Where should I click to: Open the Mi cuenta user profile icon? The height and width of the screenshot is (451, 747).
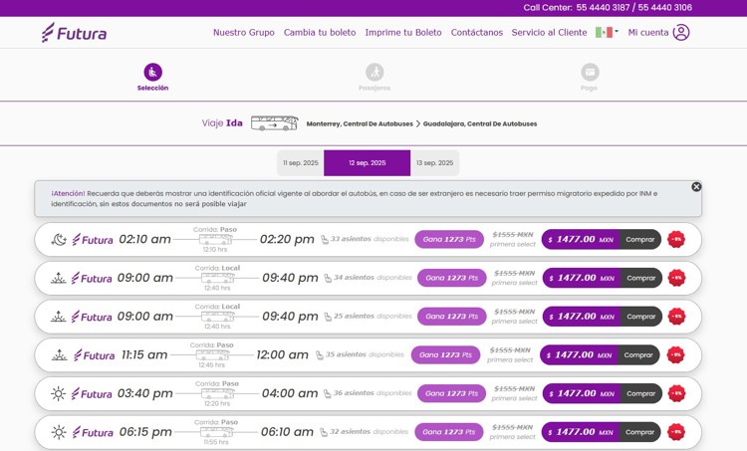click(x=681, y=33)
